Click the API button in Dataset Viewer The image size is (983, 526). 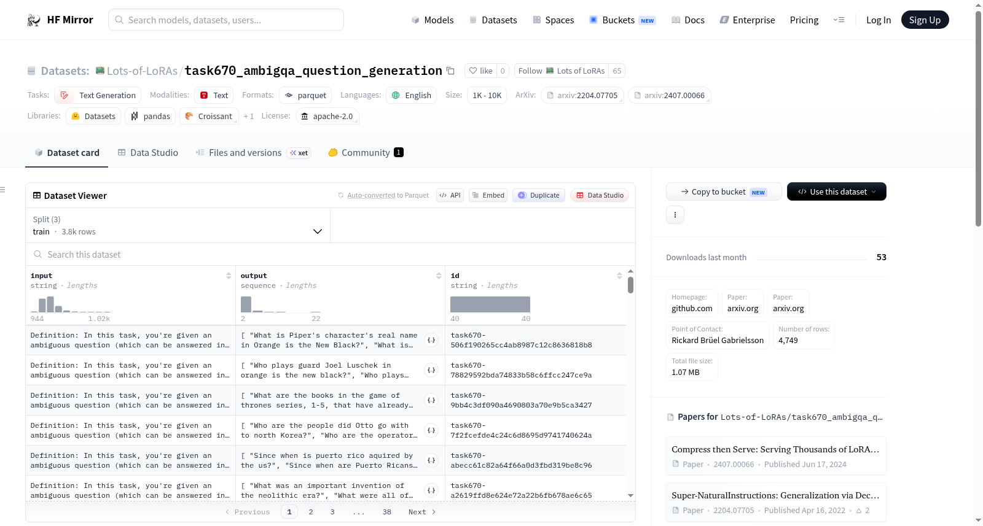coord(450,195)
